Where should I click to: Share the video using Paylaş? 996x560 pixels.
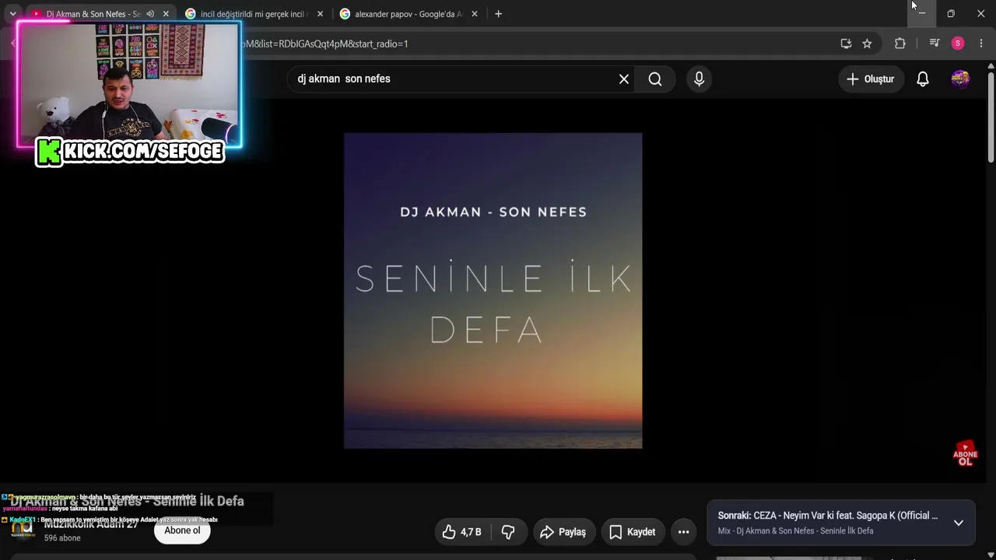click(x=563, y=532)
